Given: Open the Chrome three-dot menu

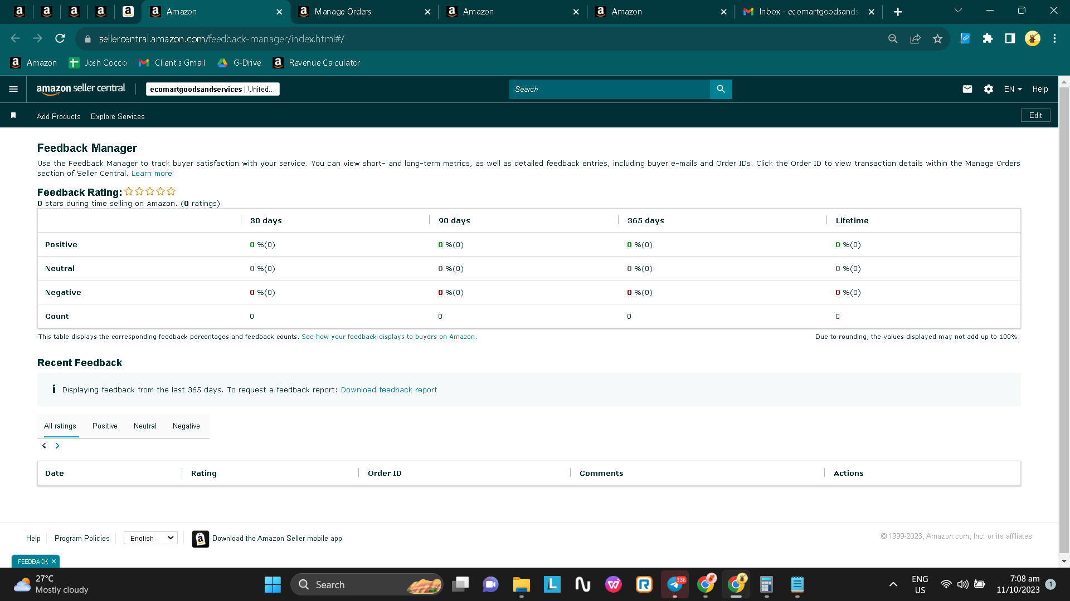Looking at the screenshot, I should click(x=1054, y=38).
